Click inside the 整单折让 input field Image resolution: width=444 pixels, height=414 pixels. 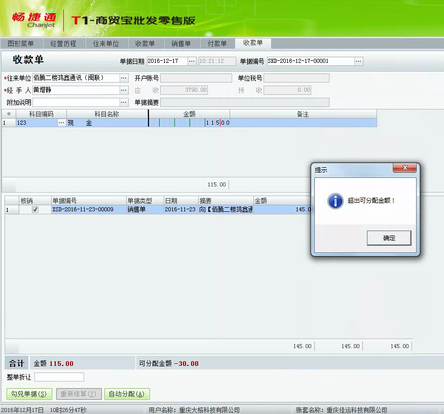click(x=59, y=377)
